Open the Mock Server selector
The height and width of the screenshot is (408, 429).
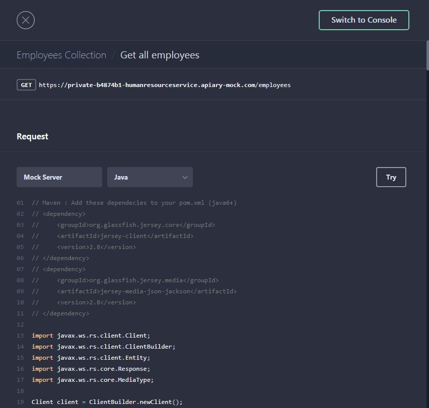coord(59,177)
